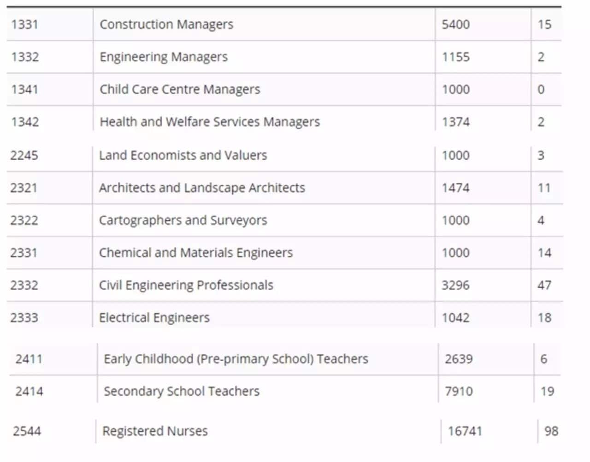Click Early Childhood Teachers occupation
This screenshot has width=590, height=462.
pyautogui.click(x=236, y=359)
